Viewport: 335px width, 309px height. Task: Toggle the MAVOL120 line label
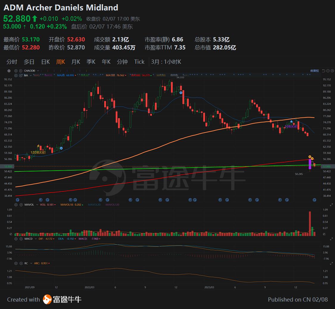(112, 205)
